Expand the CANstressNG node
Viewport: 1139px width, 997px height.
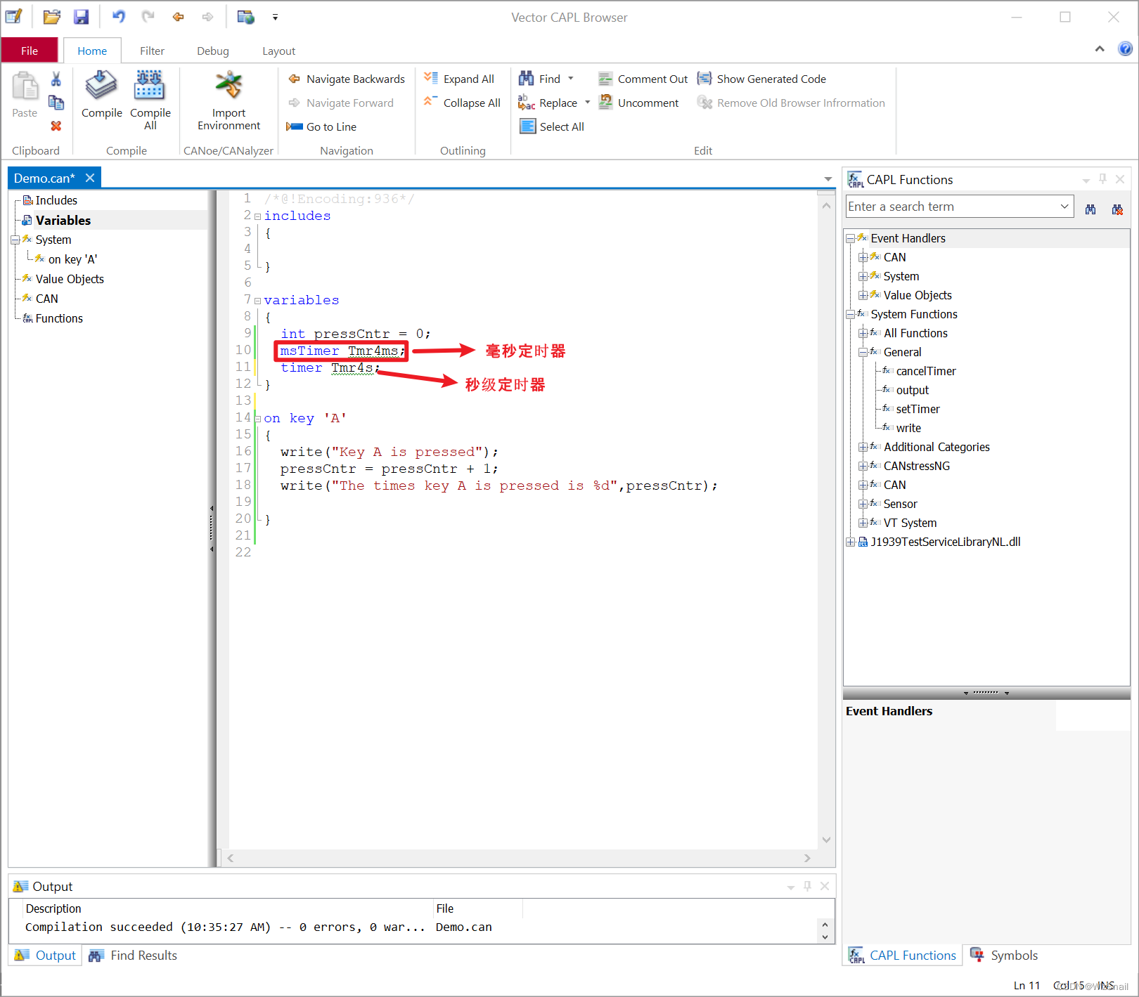click(863, 467)
